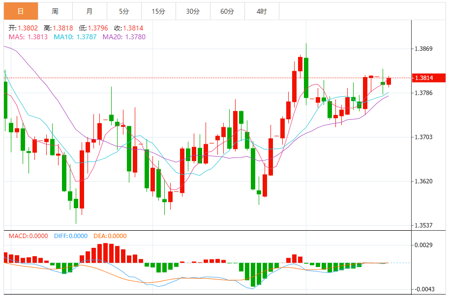Click the 1.3869 price axis label
This screenshot has width=450, height=295.
click(x=423, y=49)
